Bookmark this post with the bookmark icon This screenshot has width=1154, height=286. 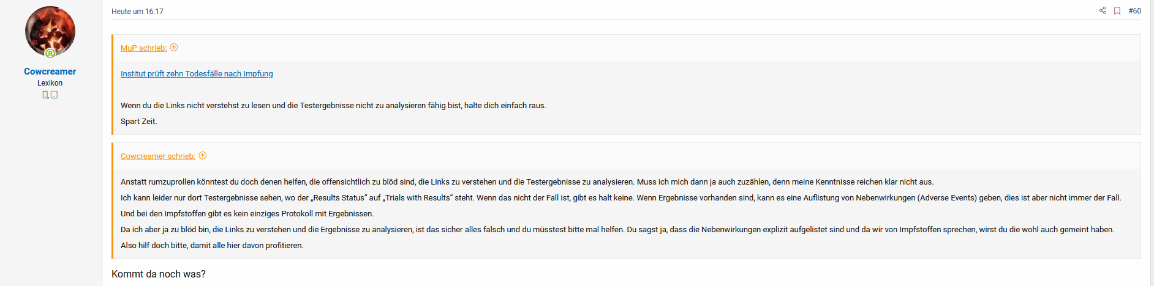coord(1117,11)
